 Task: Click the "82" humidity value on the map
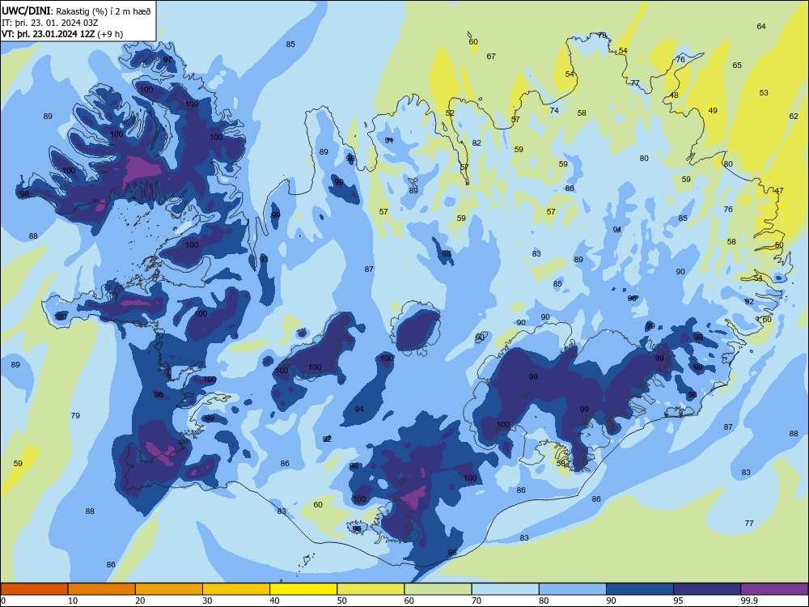[477, 143]
